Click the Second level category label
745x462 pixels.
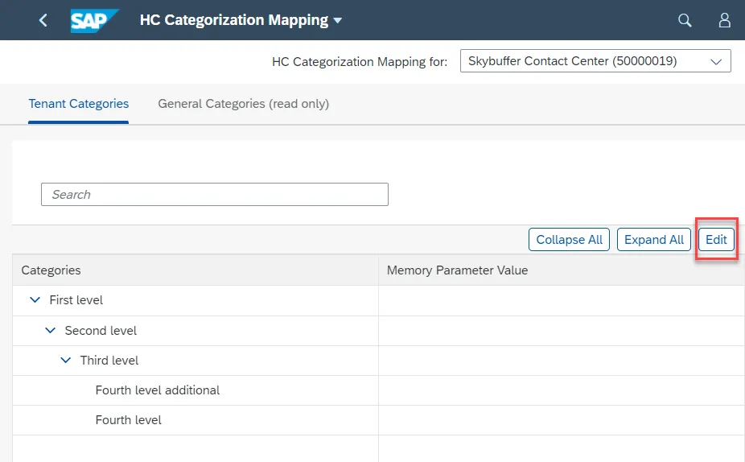click(101, 330)
